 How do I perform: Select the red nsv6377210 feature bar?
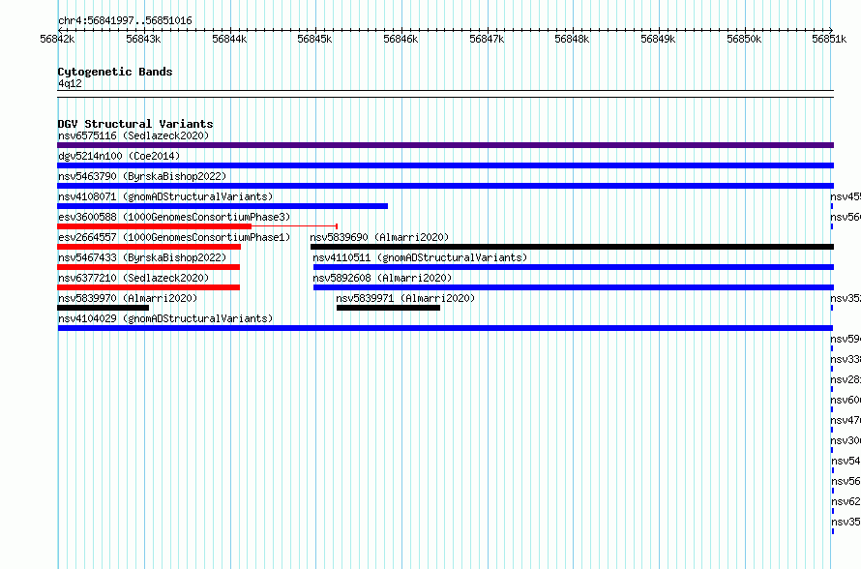[x=148, y=287]
